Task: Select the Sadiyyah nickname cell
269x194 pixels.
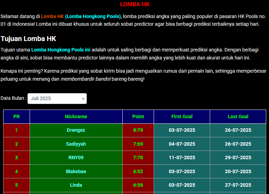Action: point(76,144)
